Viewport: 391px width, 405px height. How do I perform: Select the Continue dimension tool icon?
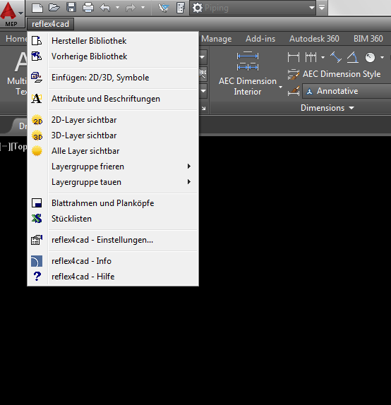[x=311, y=57]
